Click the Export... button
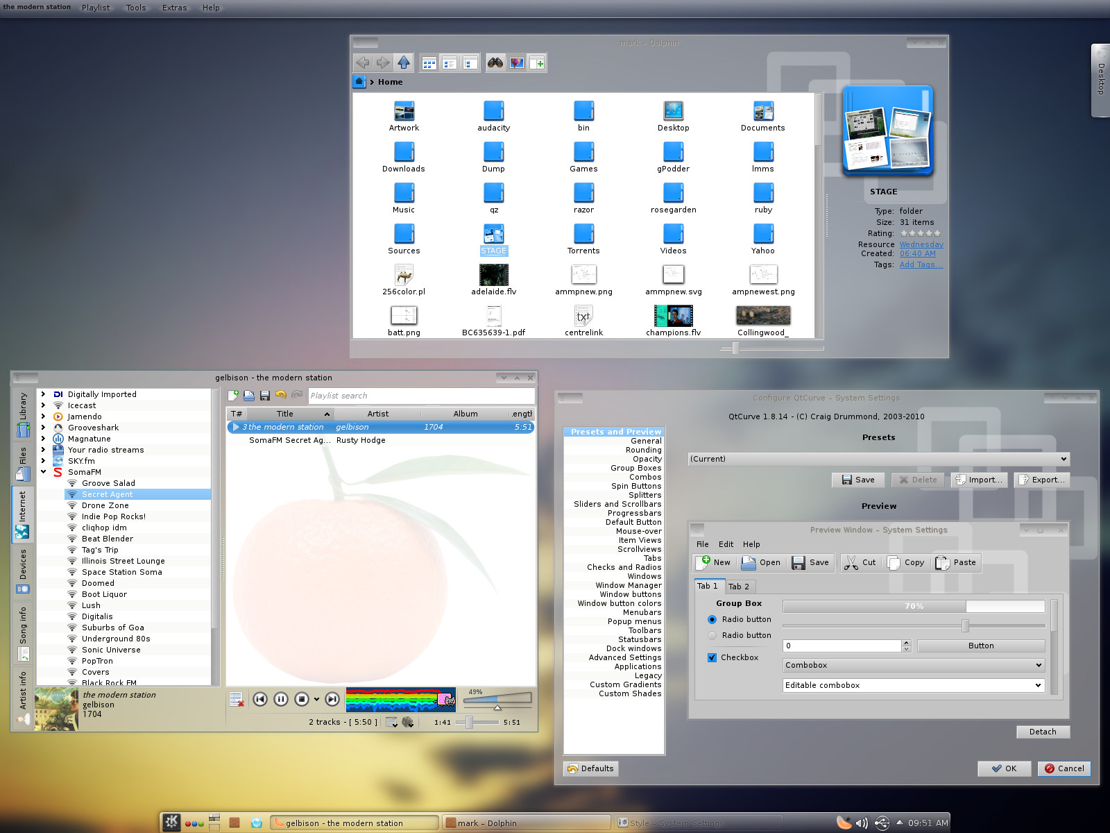Image resolution: width=1110 pixels, height=833 pixels. [x=1042, y=480]
